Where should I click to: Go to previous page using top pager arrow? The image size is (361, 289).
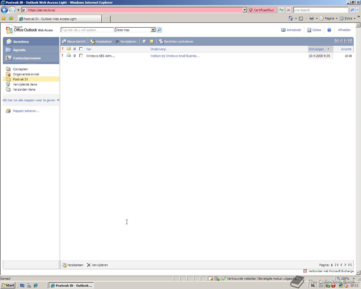coord(341,41)
